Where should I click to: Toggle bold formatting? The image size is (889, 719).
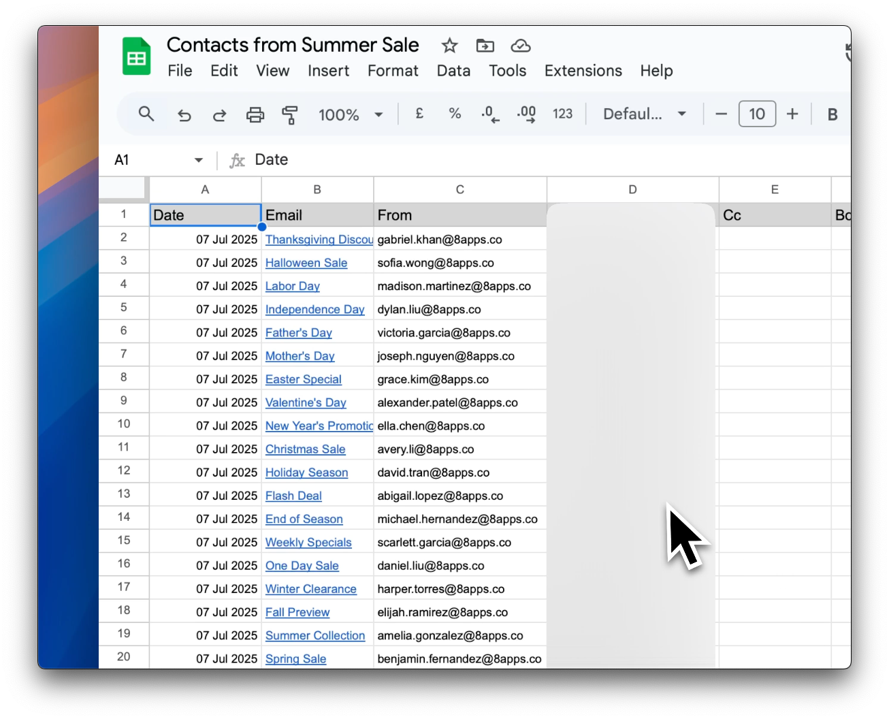click(832, 114)
